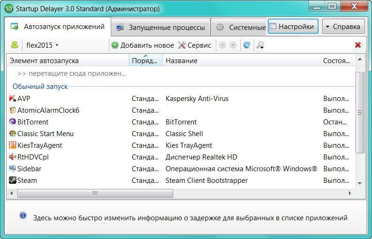
Task: Click the red X clear icon
Action: click(x=358, y=45)
